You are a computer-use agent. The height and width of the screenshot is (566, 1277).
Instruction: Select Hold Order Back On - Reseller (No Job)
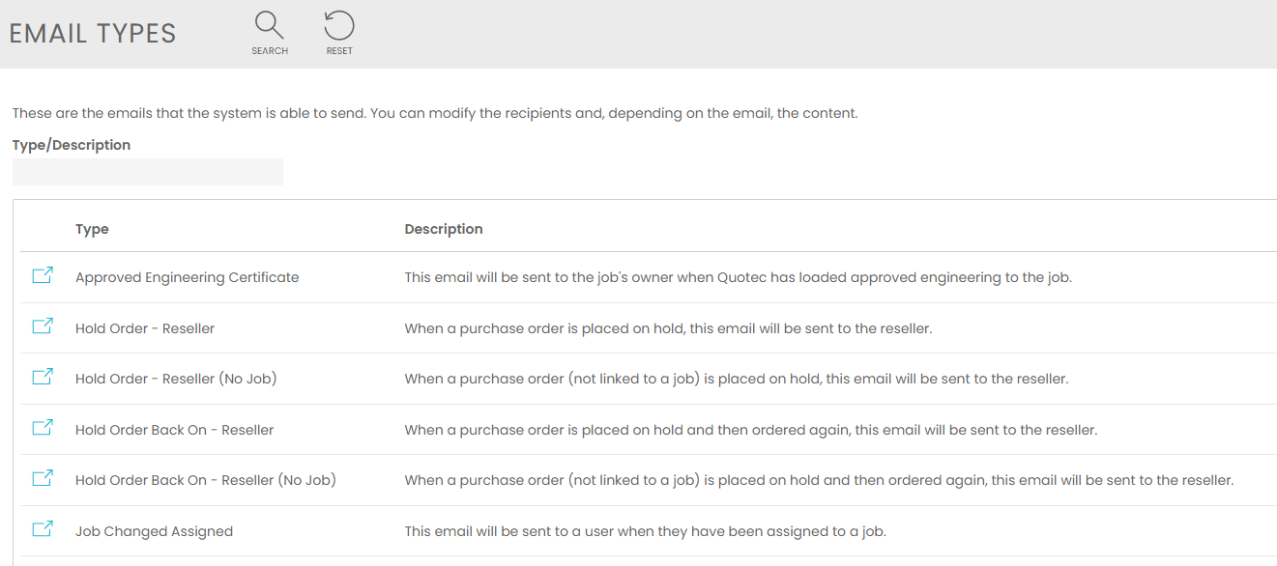click(x=205, y=480)
